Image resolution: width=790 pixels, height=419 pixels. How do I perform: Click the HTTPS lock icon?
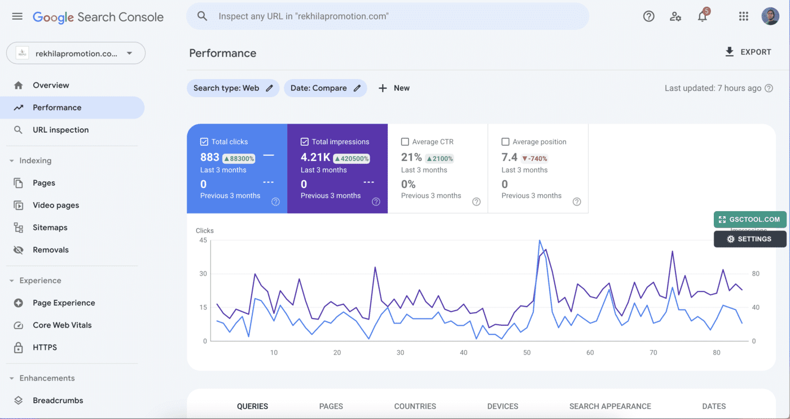pos(19,347)
